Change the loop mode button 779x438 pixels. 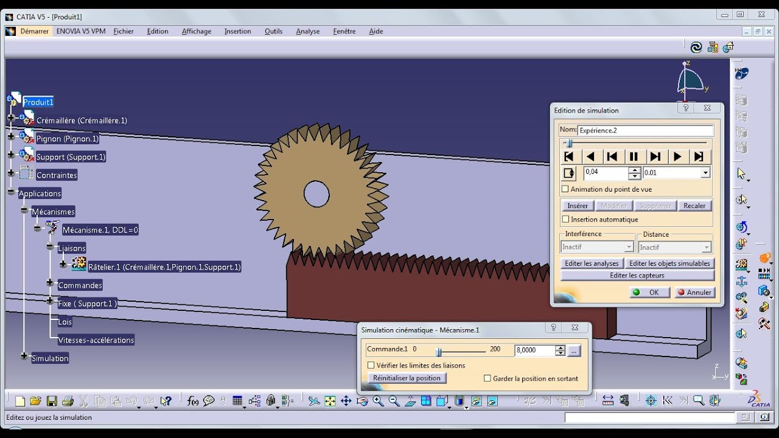568,173
